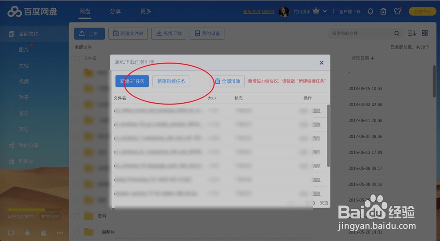Switch to the 分享 tab
The width and height of the screenshot is (440, 241).
coord(115,11)
